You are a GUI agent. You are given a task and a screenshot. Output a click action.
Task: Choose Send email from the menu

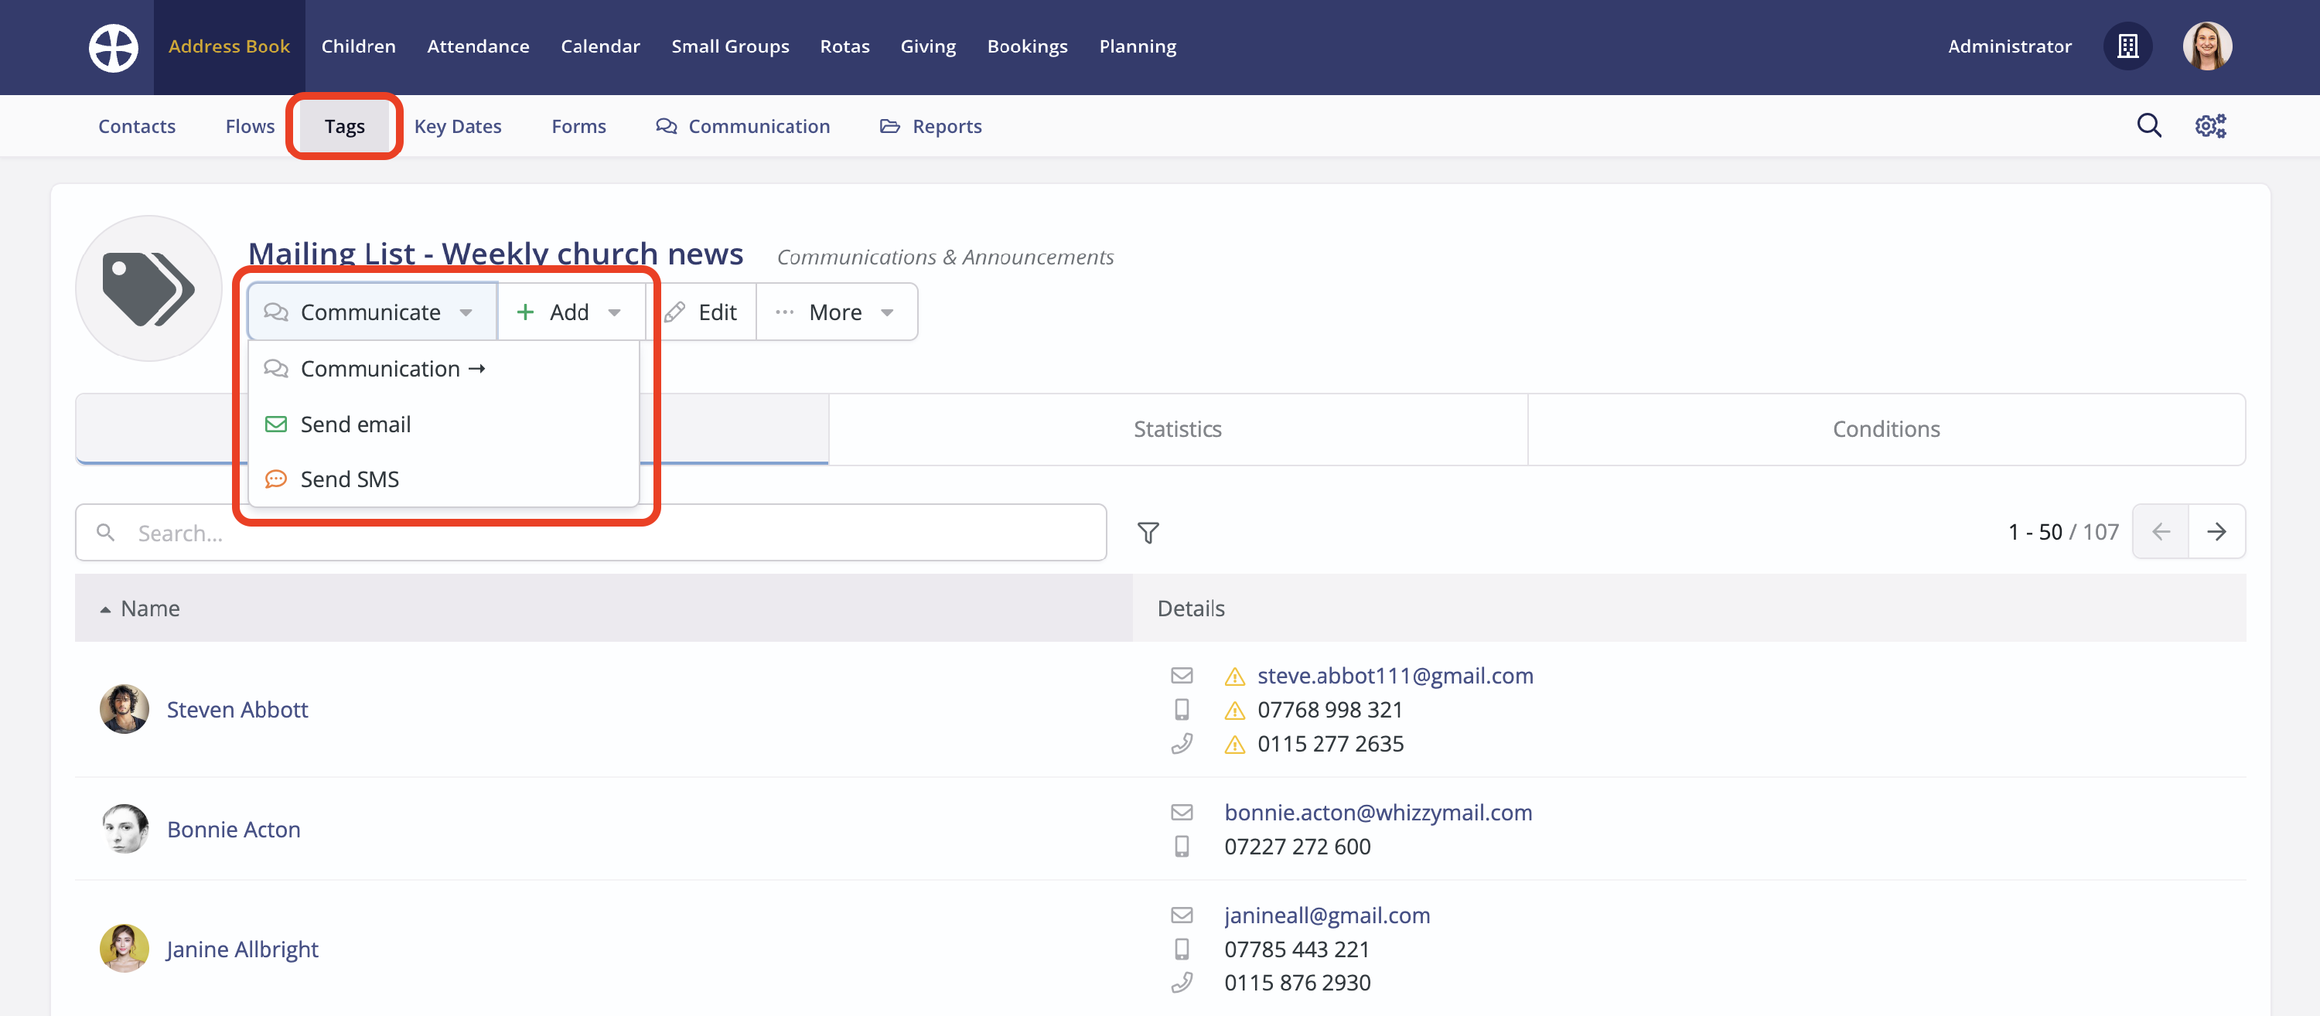tap(443, 424)
